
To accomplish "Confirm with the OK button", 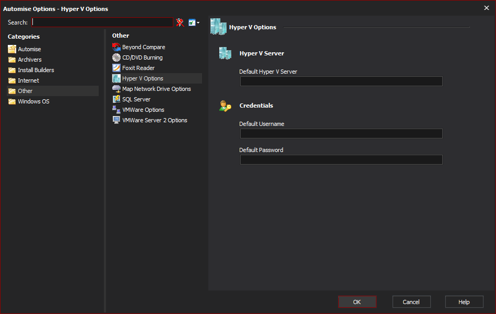I will pyautogui.click(x=357, y=301).
